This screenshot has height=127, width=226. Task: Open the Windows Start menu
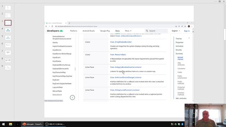(3, 124)
